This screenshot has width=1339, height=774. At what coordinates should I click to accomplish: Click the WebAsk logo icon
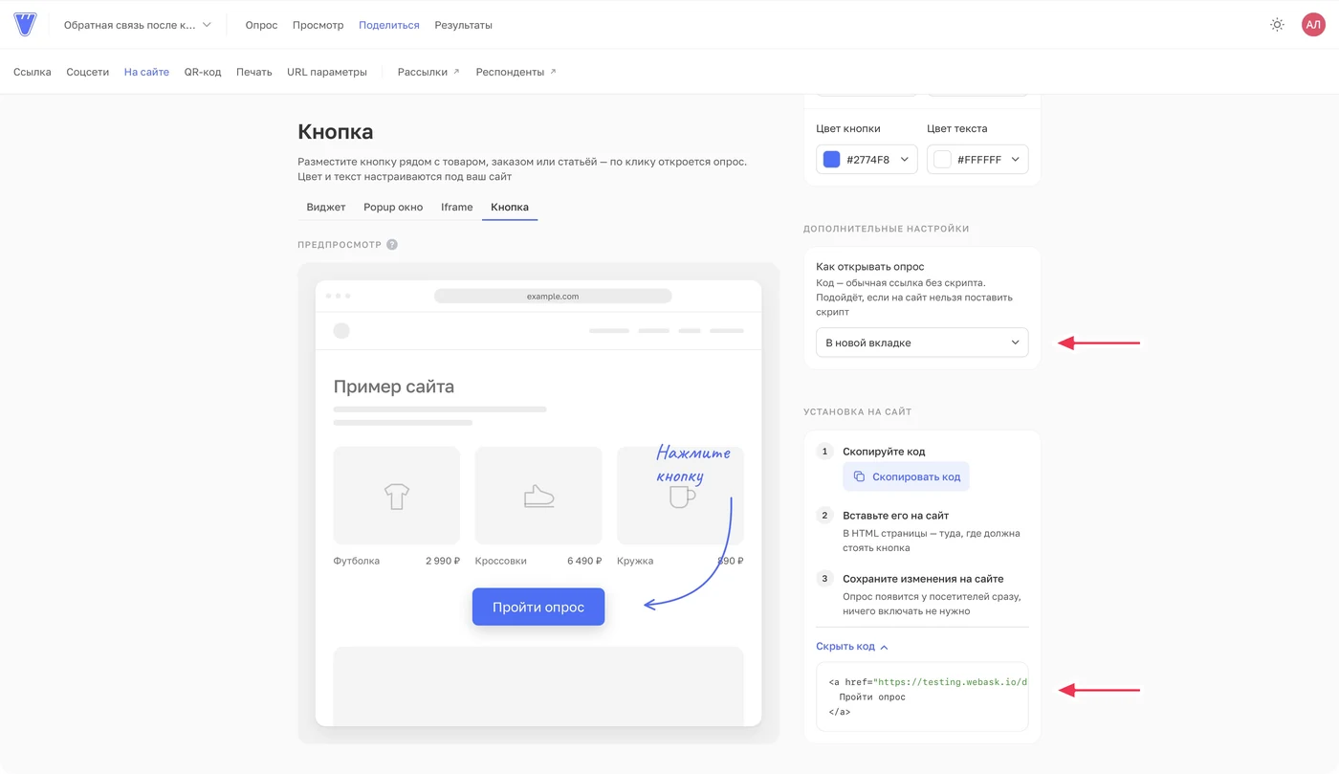[25, 25]
